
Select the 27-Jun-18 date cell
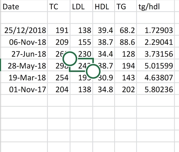[x=24, y=53]
